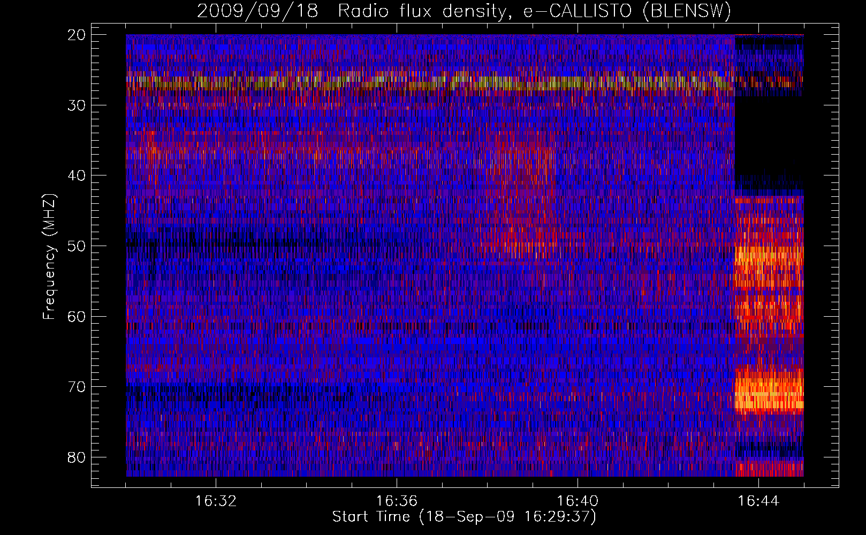Click the frequency tick label "40"
The width and height of the screenshot is (866, 535).
pyautogui.click(x=77, y=176)
